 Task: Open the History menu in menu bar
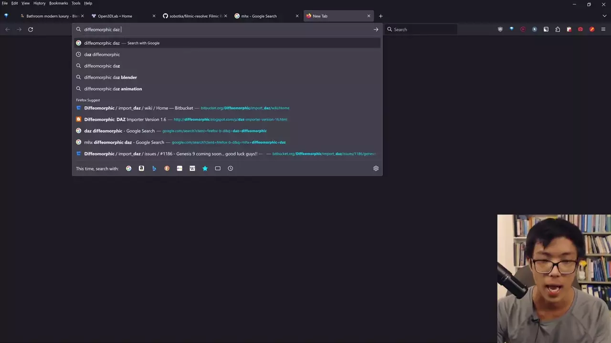(39, 3)
